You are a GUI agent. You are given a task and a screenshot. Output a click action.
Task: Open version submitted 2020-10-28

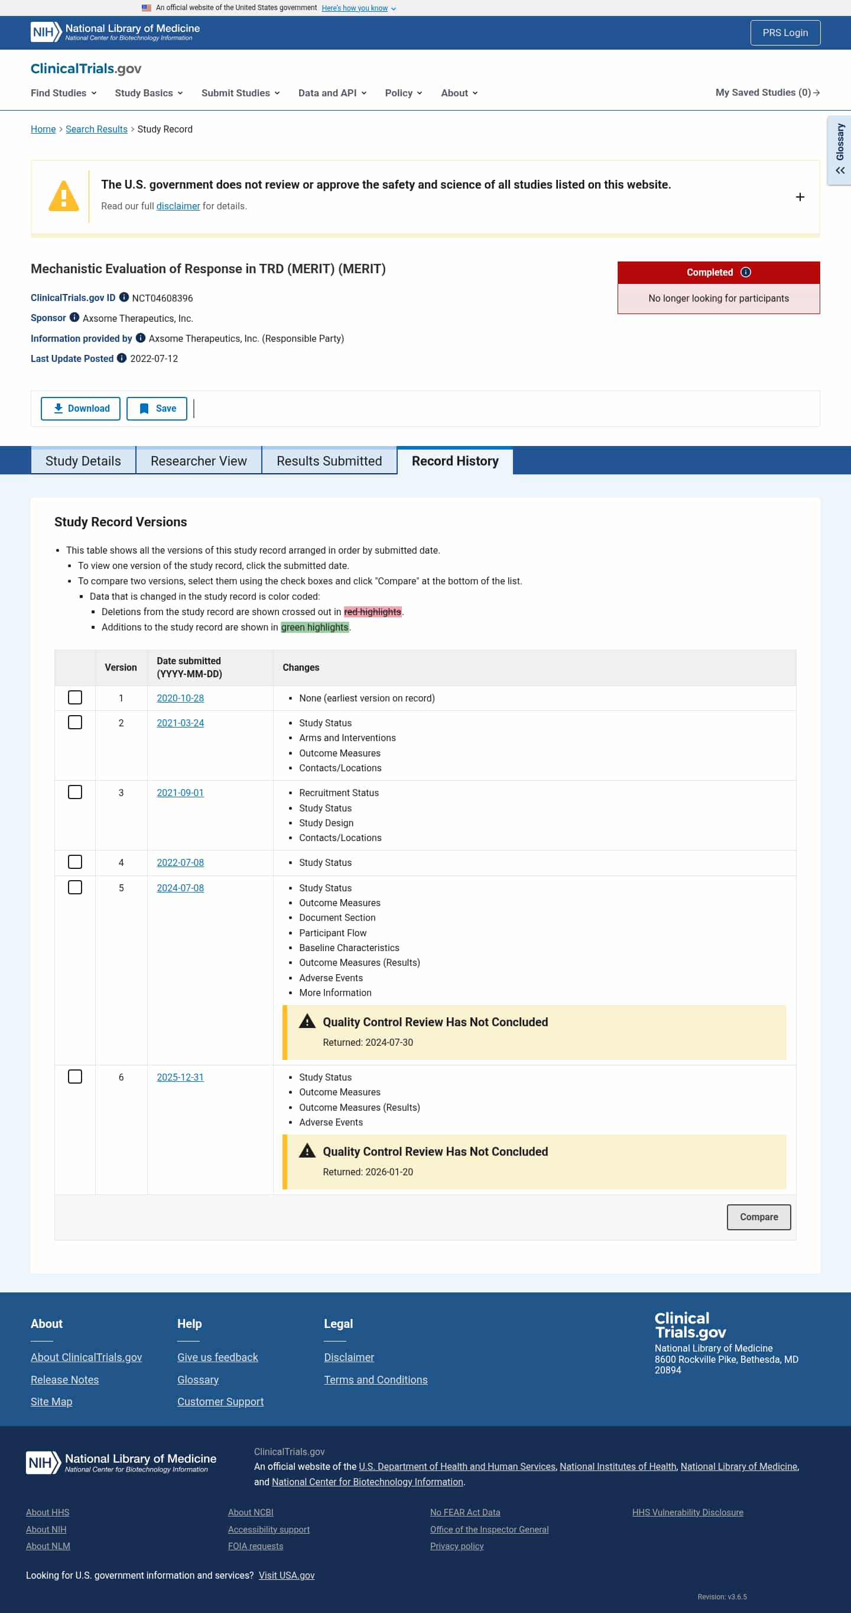click(x=180, y=698)
